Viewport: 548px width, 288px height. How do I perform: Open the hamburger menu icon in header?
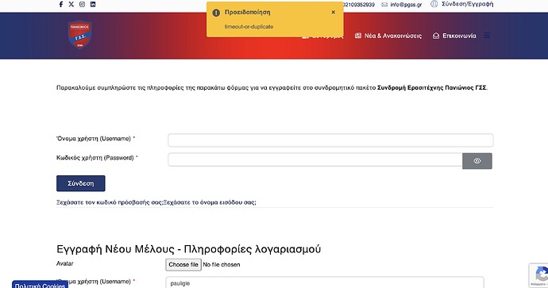tap(487, 36)
